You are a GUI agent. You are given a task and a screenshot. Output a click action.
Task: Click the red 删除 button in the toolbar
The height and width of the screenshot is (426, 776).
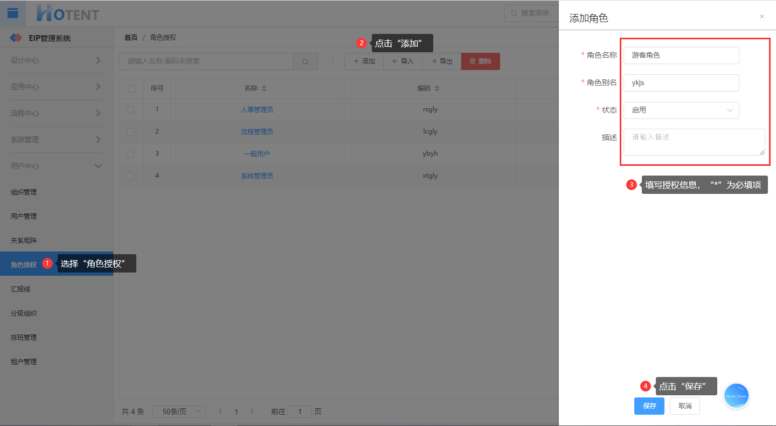coord(480,61)
